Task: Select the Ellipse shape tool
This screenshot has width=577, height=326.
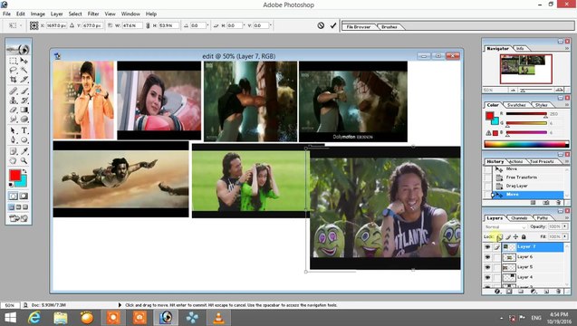Action: [24, 140]
